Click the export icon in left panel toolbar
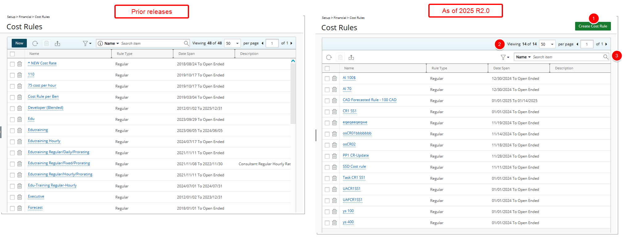Viewport: 626px width, 238px height. pos(57,43)
